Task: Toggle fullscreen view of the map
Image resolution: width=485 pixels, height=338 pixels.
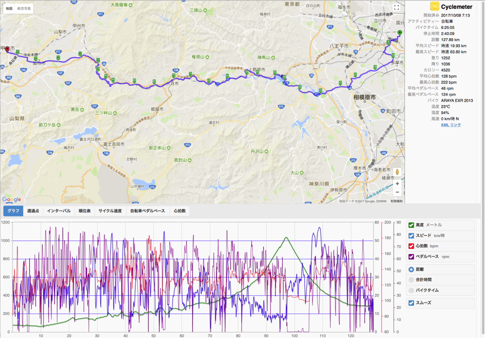Action: 397,7
